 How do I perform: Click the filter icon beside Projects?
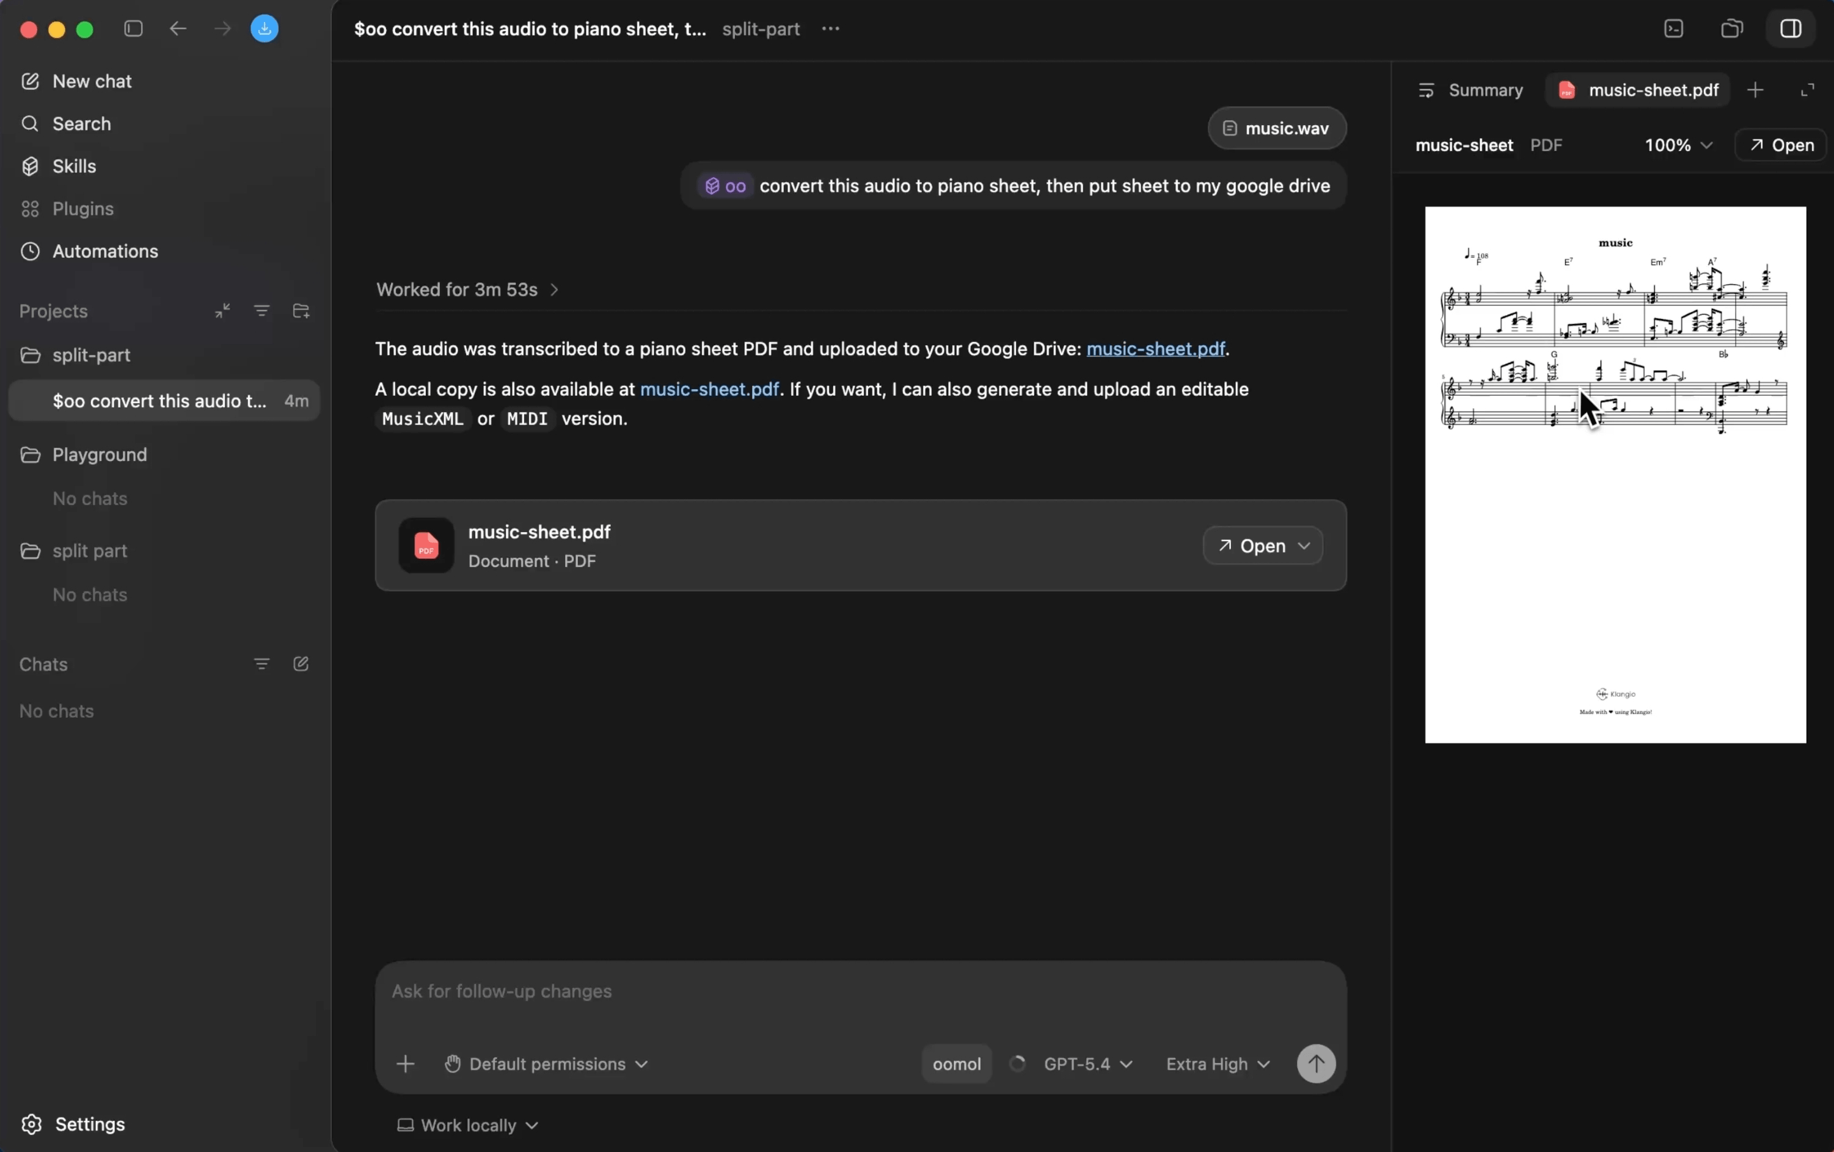[261, 311]
